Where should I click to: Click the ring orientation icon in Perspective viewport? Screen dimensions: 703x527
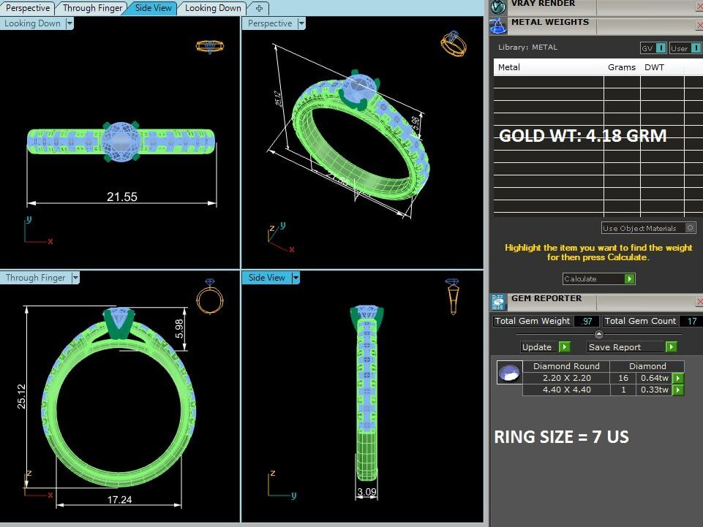tap(453, 44)
